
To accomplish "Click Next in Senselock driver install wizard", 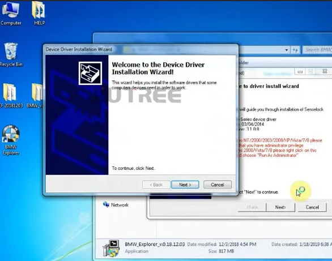I will [280, 207].
